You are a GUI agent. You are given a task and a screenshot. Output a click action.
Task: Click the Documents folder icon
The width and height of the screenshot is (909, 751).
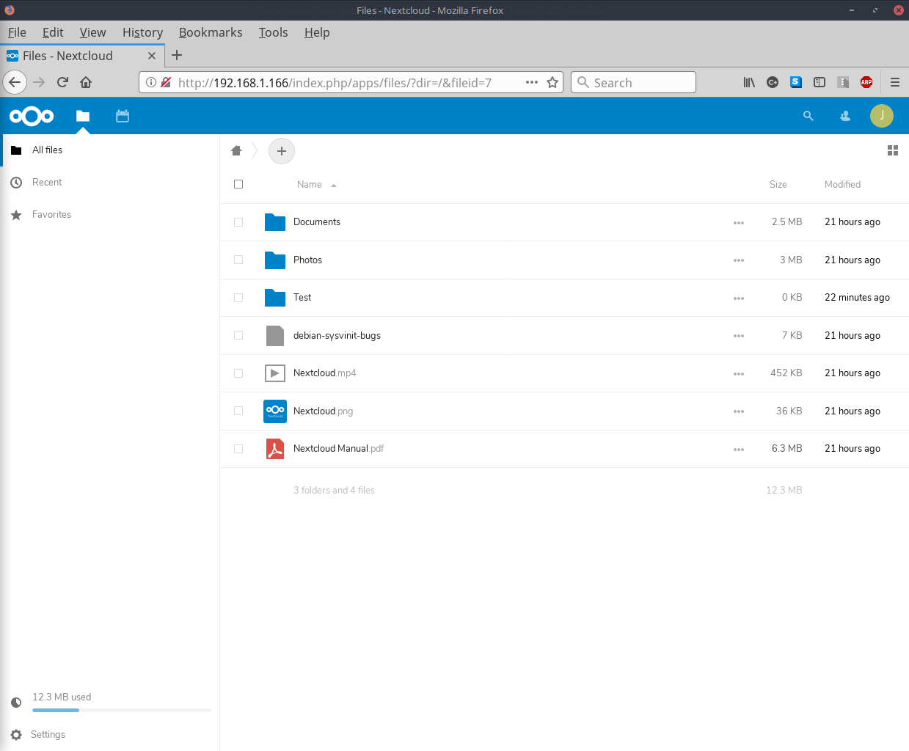click(x=275, y=222)
